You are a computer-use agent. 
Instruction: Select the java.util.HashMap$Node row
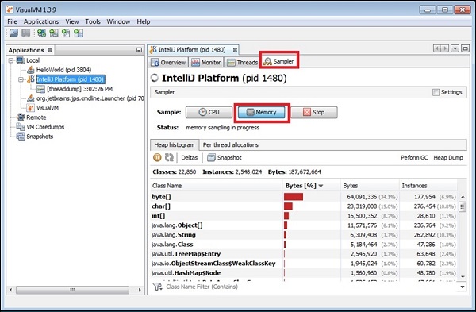point(304,273)
